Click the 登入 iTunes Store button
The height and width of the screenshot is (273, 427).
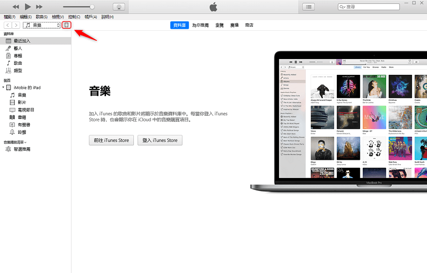pos(160,140)
